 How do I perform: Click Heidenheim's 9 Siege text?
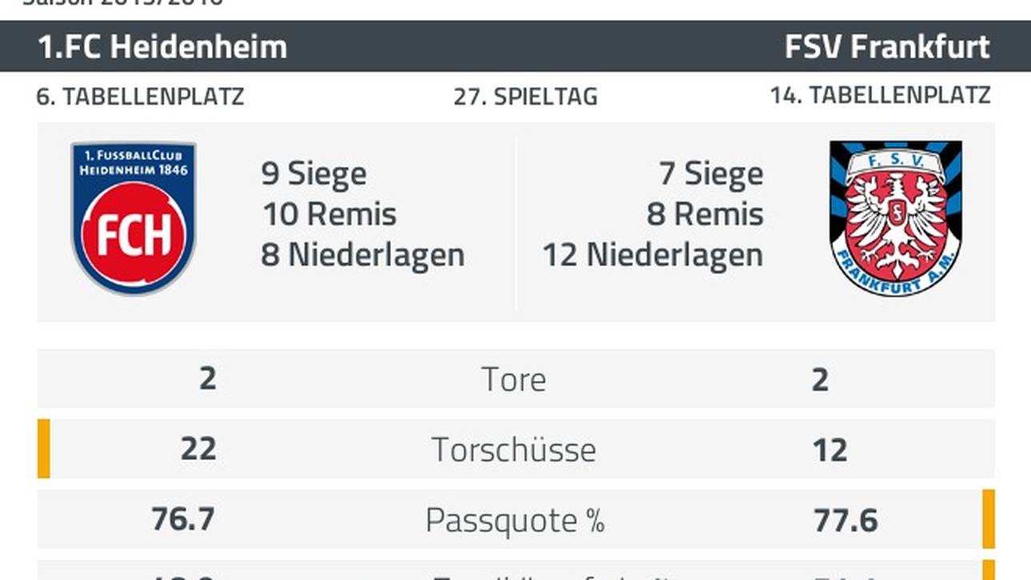click(x=314, y=174)
